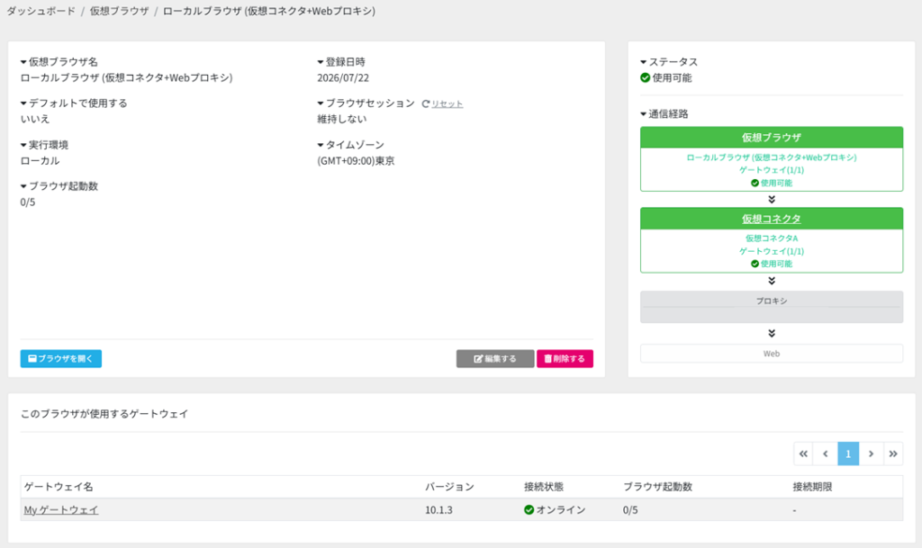Click the green check icon beside 使用可能 status

coord(645,78)
